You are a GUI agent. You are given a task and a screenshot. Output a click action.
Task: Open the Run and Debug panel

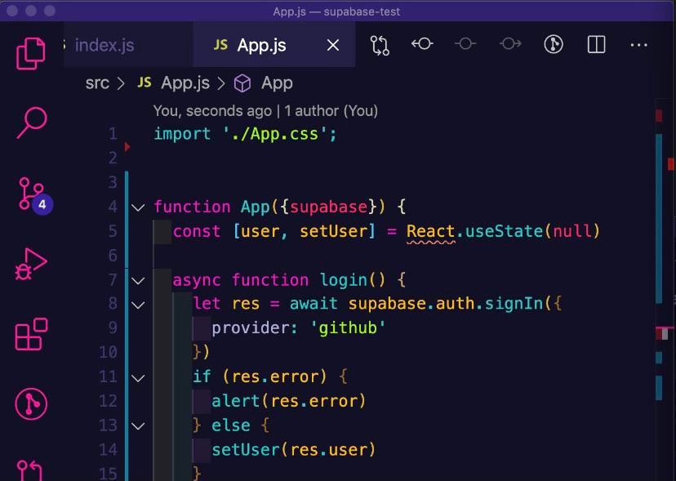tap(30, 263)
